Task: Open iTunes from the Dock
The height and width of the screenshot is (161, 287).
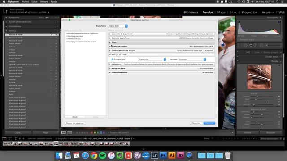Action: (x=111, y=156)
